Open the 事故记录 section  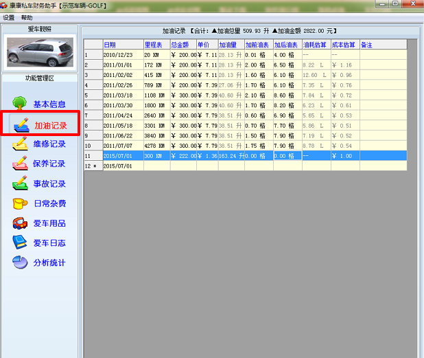click(49, 184)
